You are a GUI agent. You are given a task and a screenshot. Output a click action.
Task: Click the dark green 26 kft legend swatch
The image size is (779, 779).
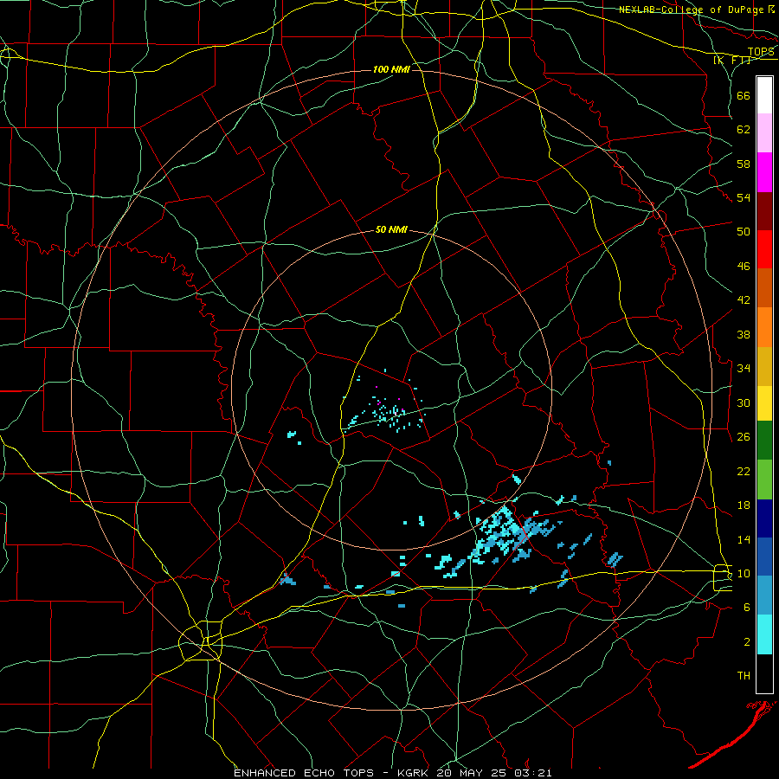tap(764, 440)
